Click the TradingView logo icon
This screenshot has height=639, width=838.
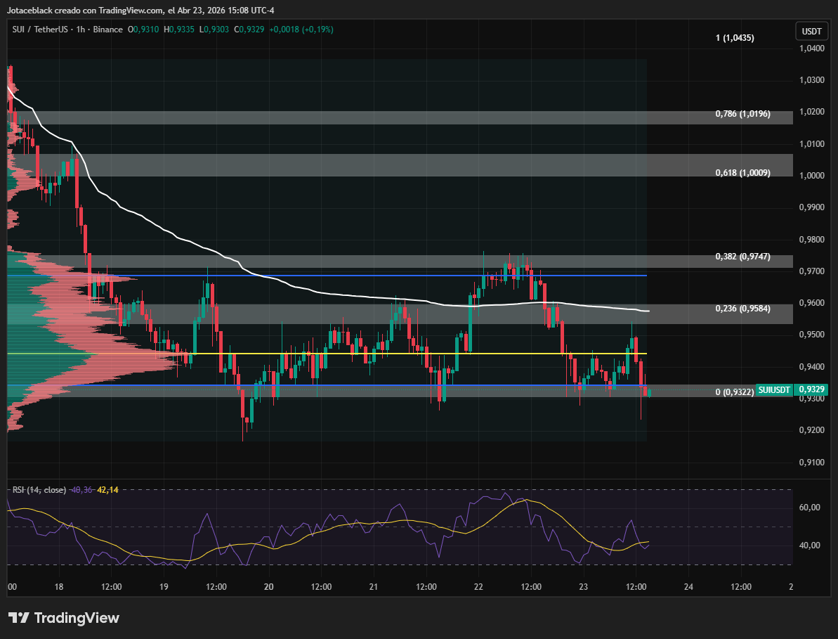(x=19, y=618)
